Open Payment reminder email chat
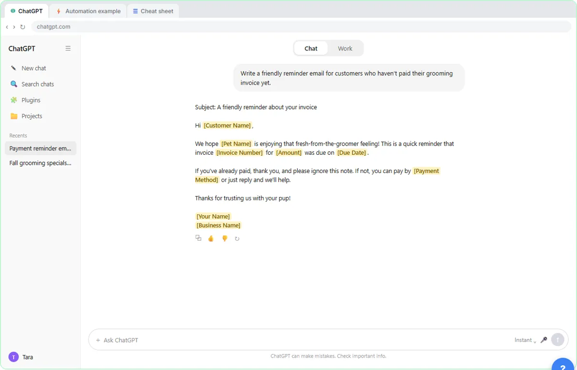 click(x=40, y=148)
